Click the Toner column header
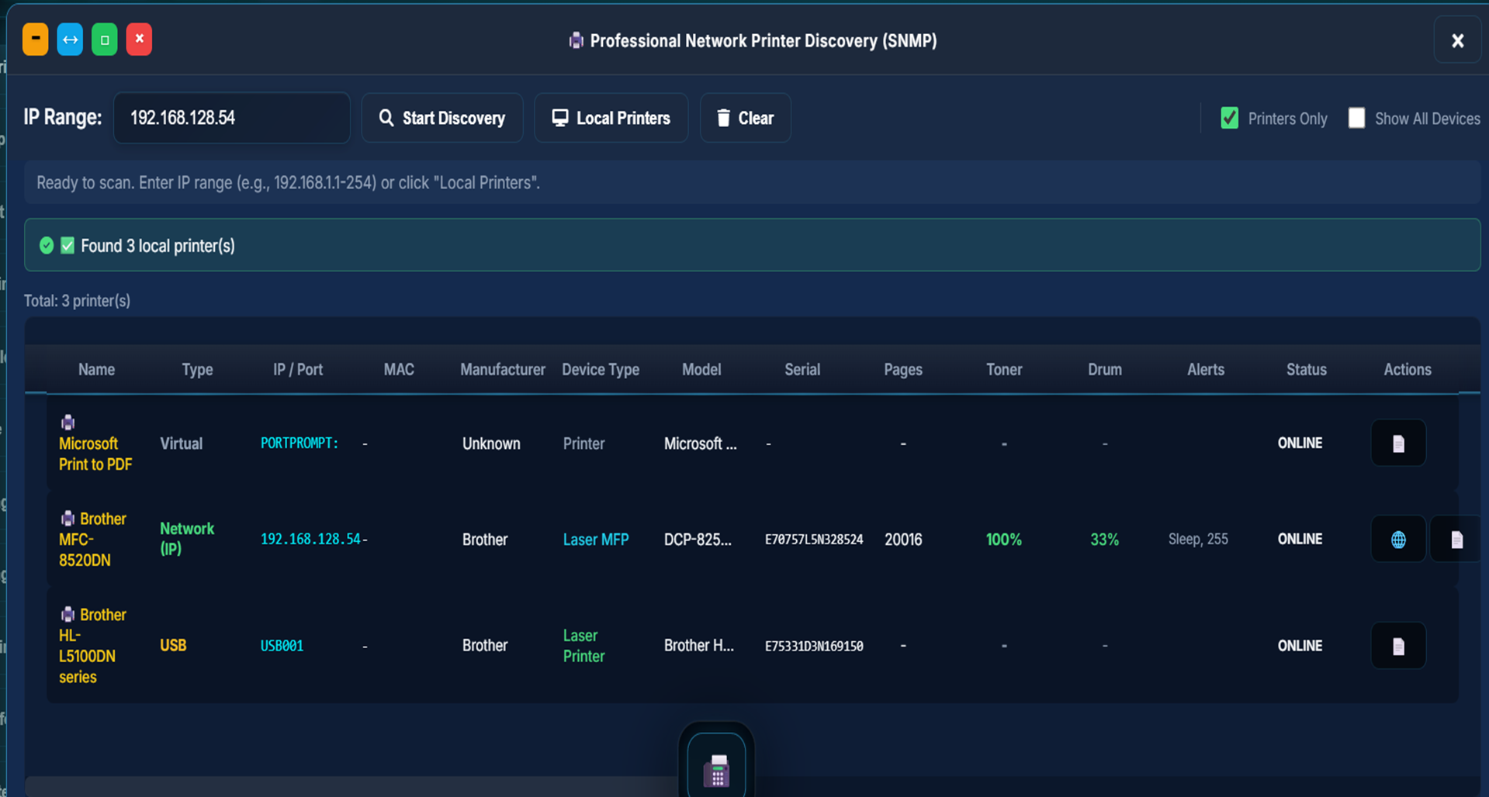This screenshot has height=797, width=1489. 1004,370
